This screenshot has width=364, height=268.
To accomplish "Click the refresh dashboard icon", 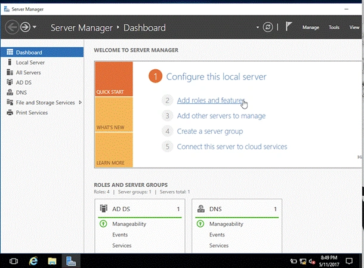I will pyautogui.click(x=268, y=27).
